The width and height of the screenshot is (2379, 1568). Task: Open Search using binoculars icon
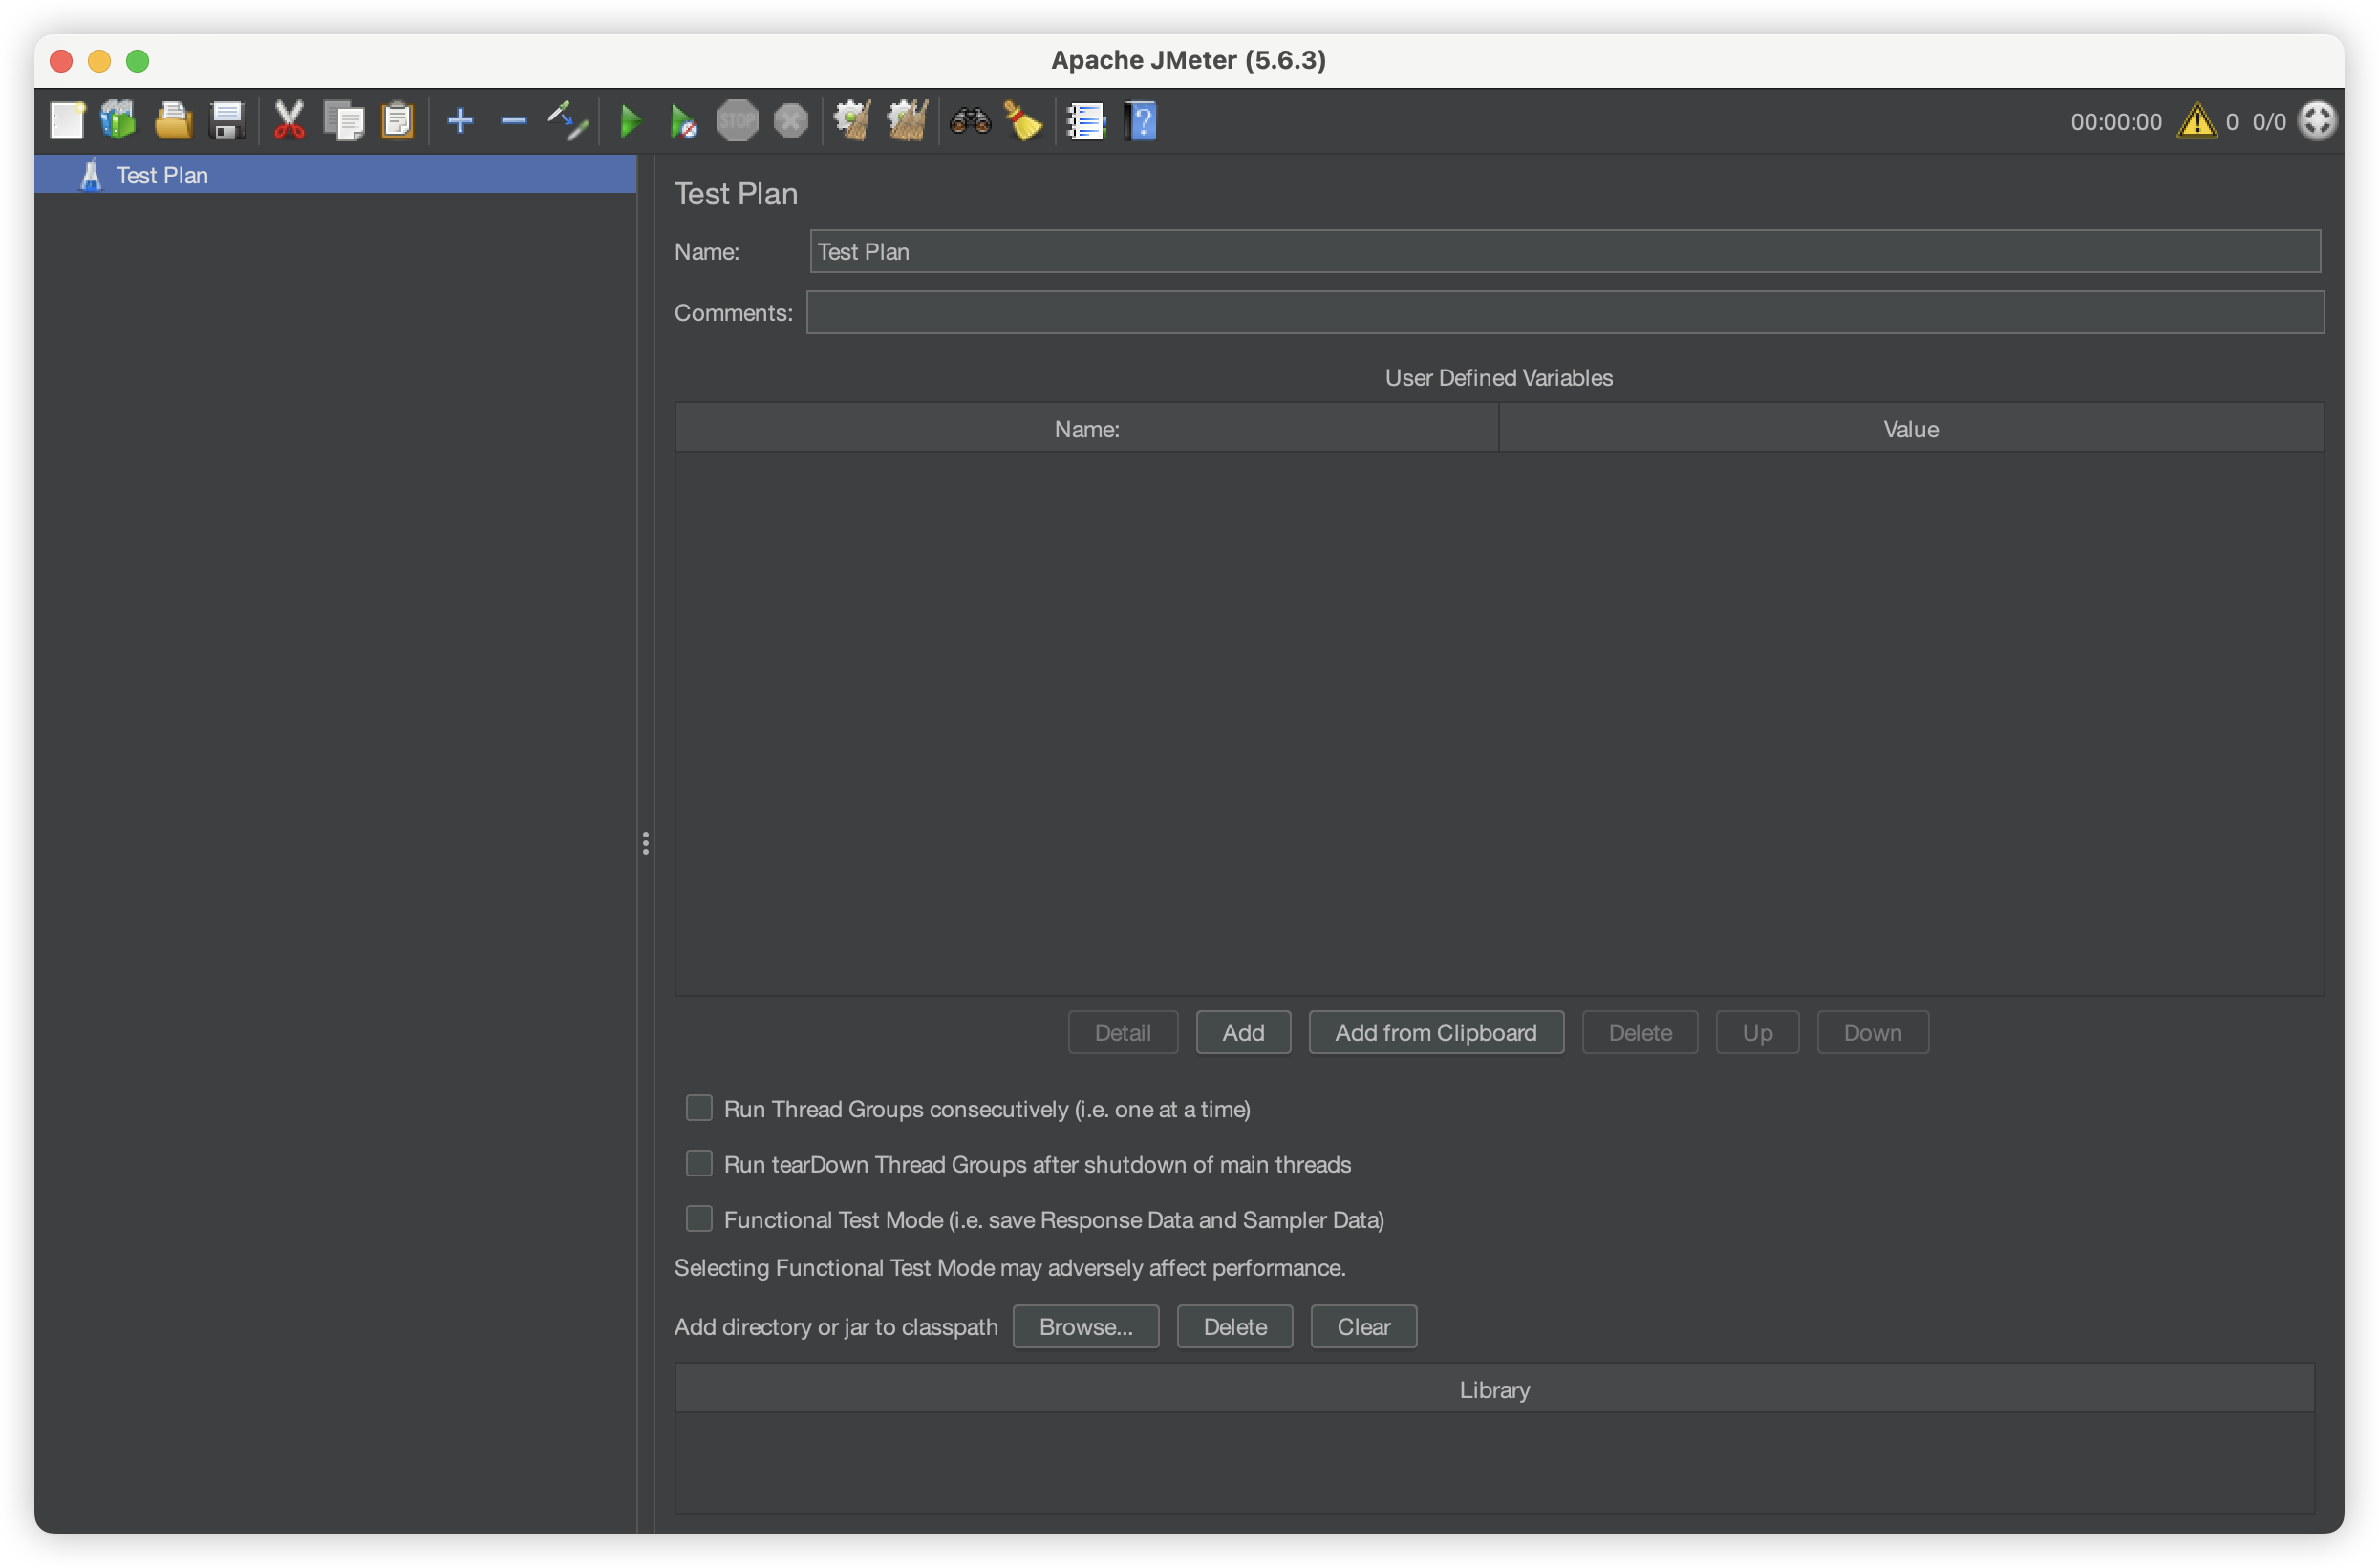pos(970,121)
